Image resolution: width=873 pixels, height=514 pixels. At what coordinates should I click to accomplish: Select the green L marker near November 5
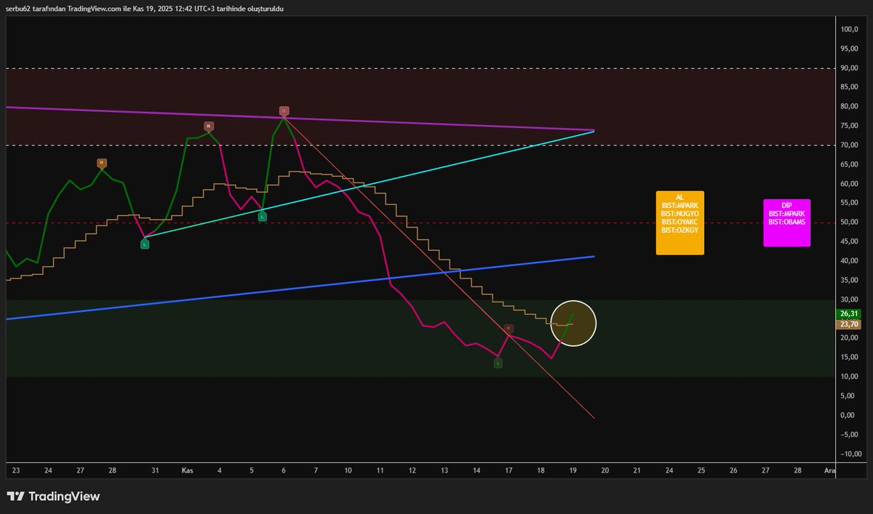[x=262, y=216]
